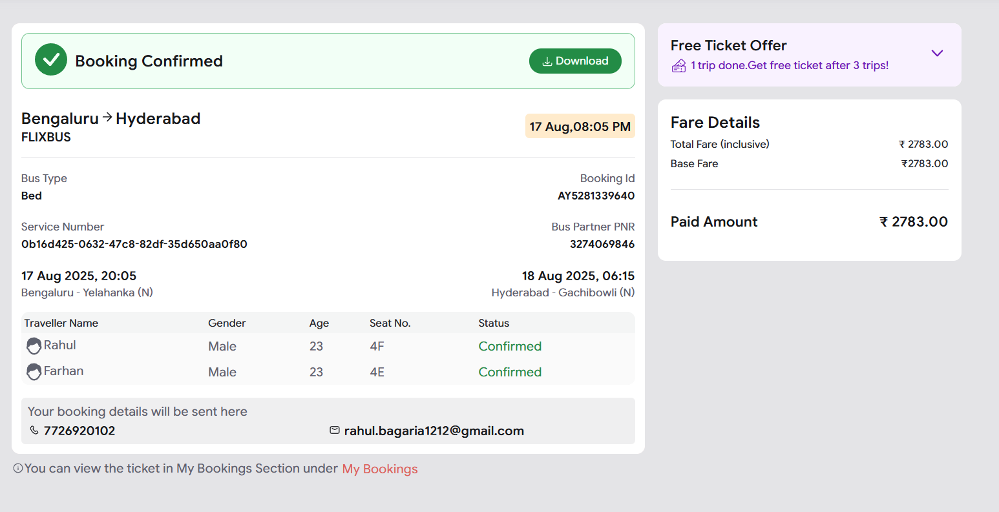Click the Confirmed status for Rahul

click(x=510, y=346)
